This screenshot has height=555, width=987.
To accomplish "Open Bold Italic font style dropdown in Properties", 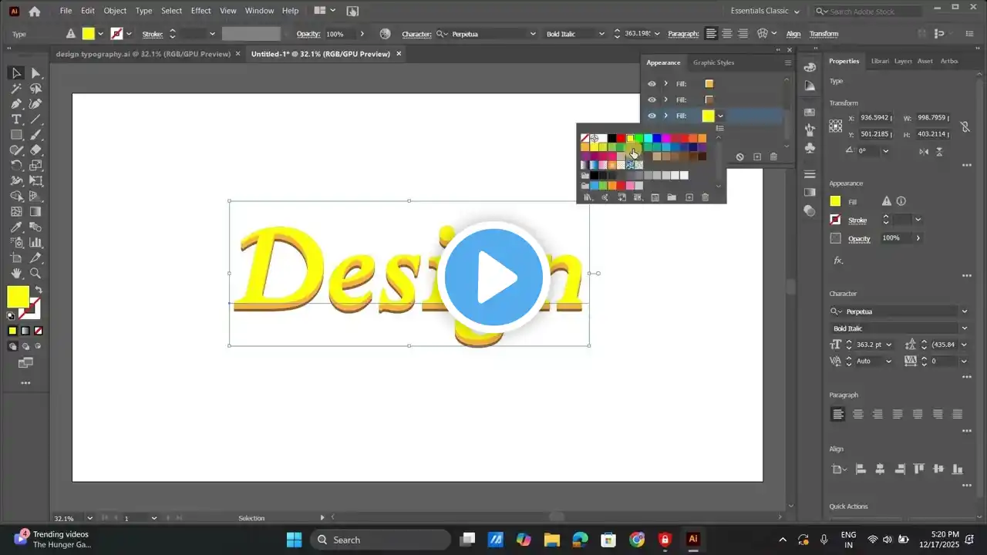I will pyautogui.click(x=964, y=328).
